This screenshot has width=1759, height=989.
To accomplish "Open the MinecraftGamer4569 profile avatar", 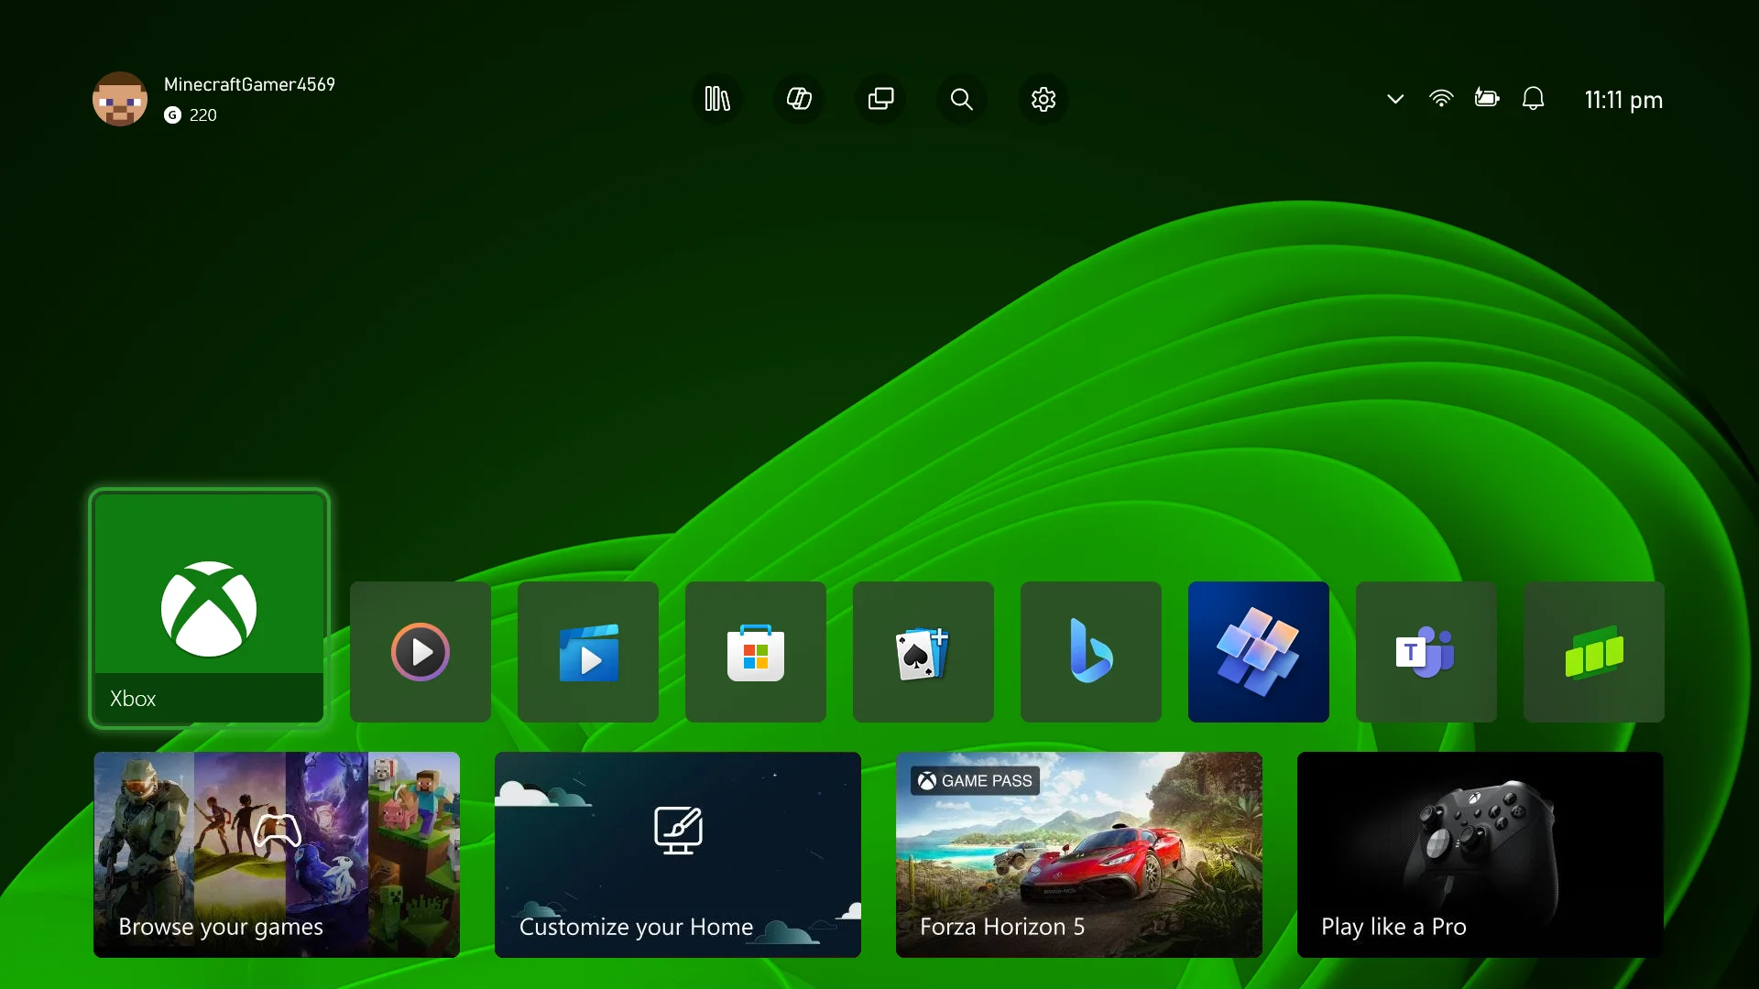I will pyautogui.click(x=120, y=99).
